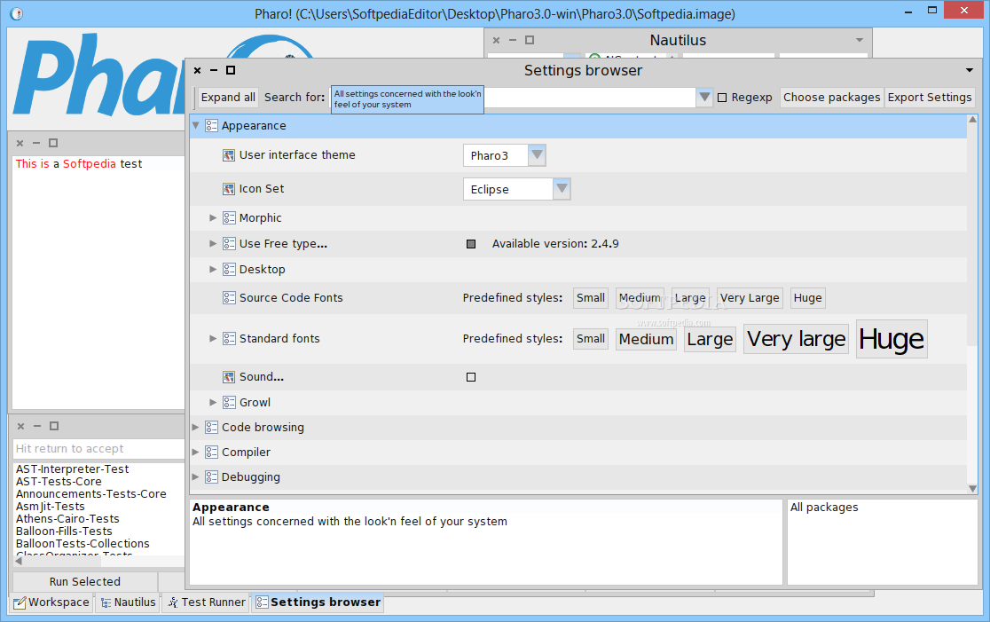Collapse the workspace window with Softpedia text
Image resolution: width=990 pixels, height=622 pixels.
click(36, 143)
